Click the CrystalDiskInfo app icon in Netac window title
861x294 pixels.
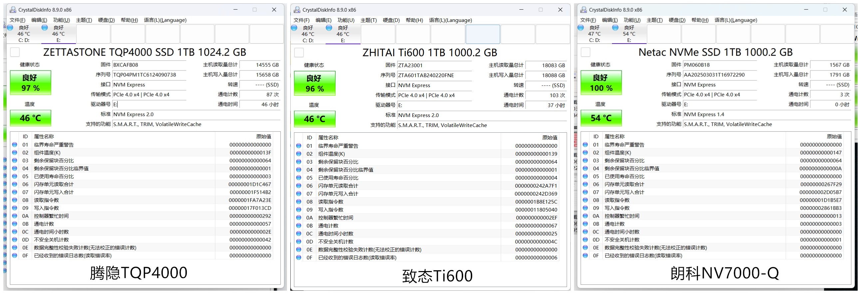(583, 10)
